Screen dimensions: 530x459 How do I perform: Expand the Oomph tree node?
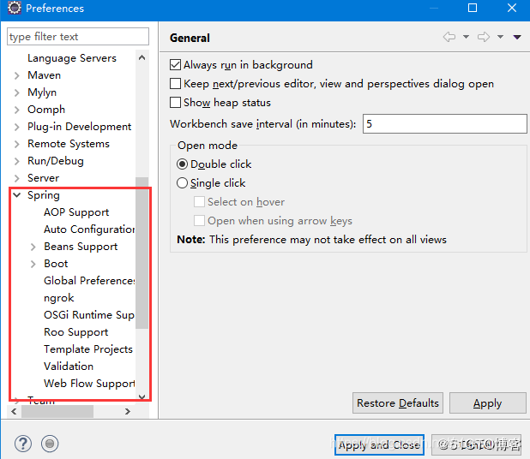click(x=17, y=110)
